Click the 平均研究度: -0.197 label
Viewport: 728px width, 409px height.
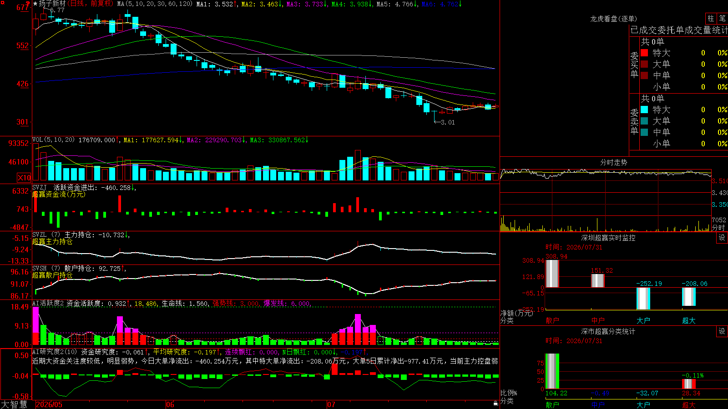(x=187, y=352)
